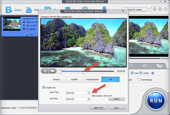
Task: Click the End Time stepper arrows
Action: click(89, 99)
